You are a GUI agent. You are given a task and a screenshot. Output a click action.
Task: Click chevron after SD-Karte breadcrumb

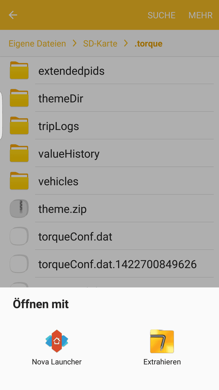pos(126,44)
